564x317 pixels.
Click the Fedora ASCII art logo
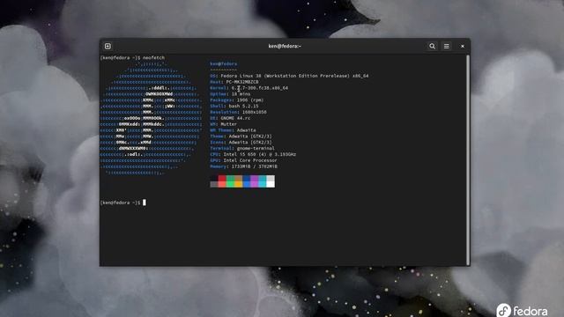tap(151, 118)
